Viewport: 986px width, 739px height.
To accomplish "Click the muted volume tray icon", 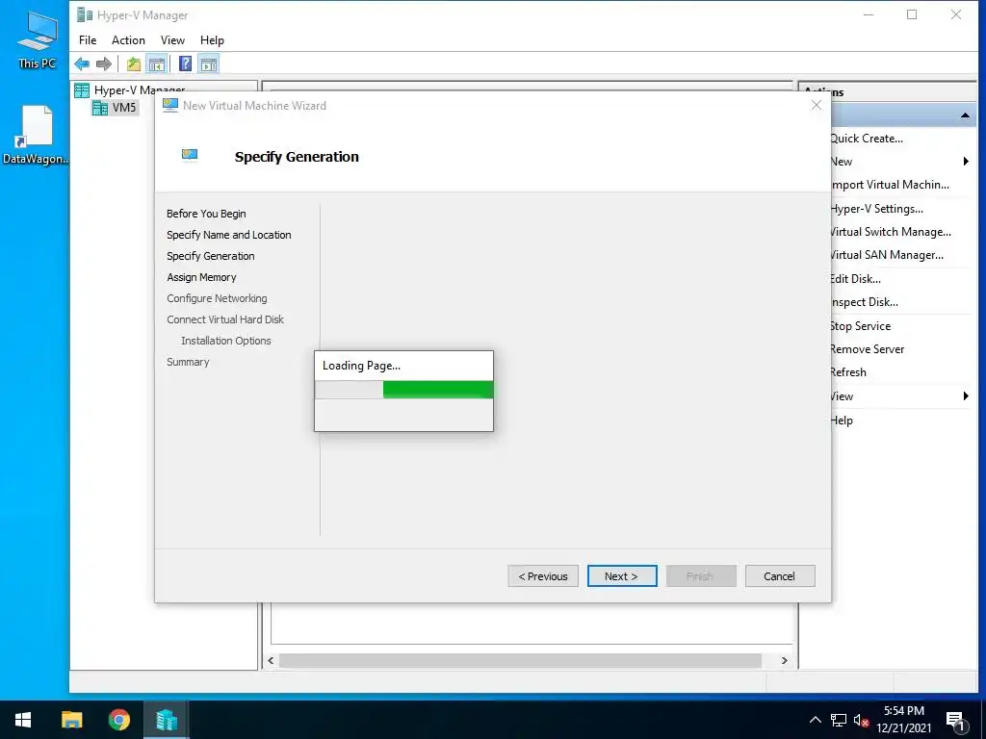I will [861, 720].
